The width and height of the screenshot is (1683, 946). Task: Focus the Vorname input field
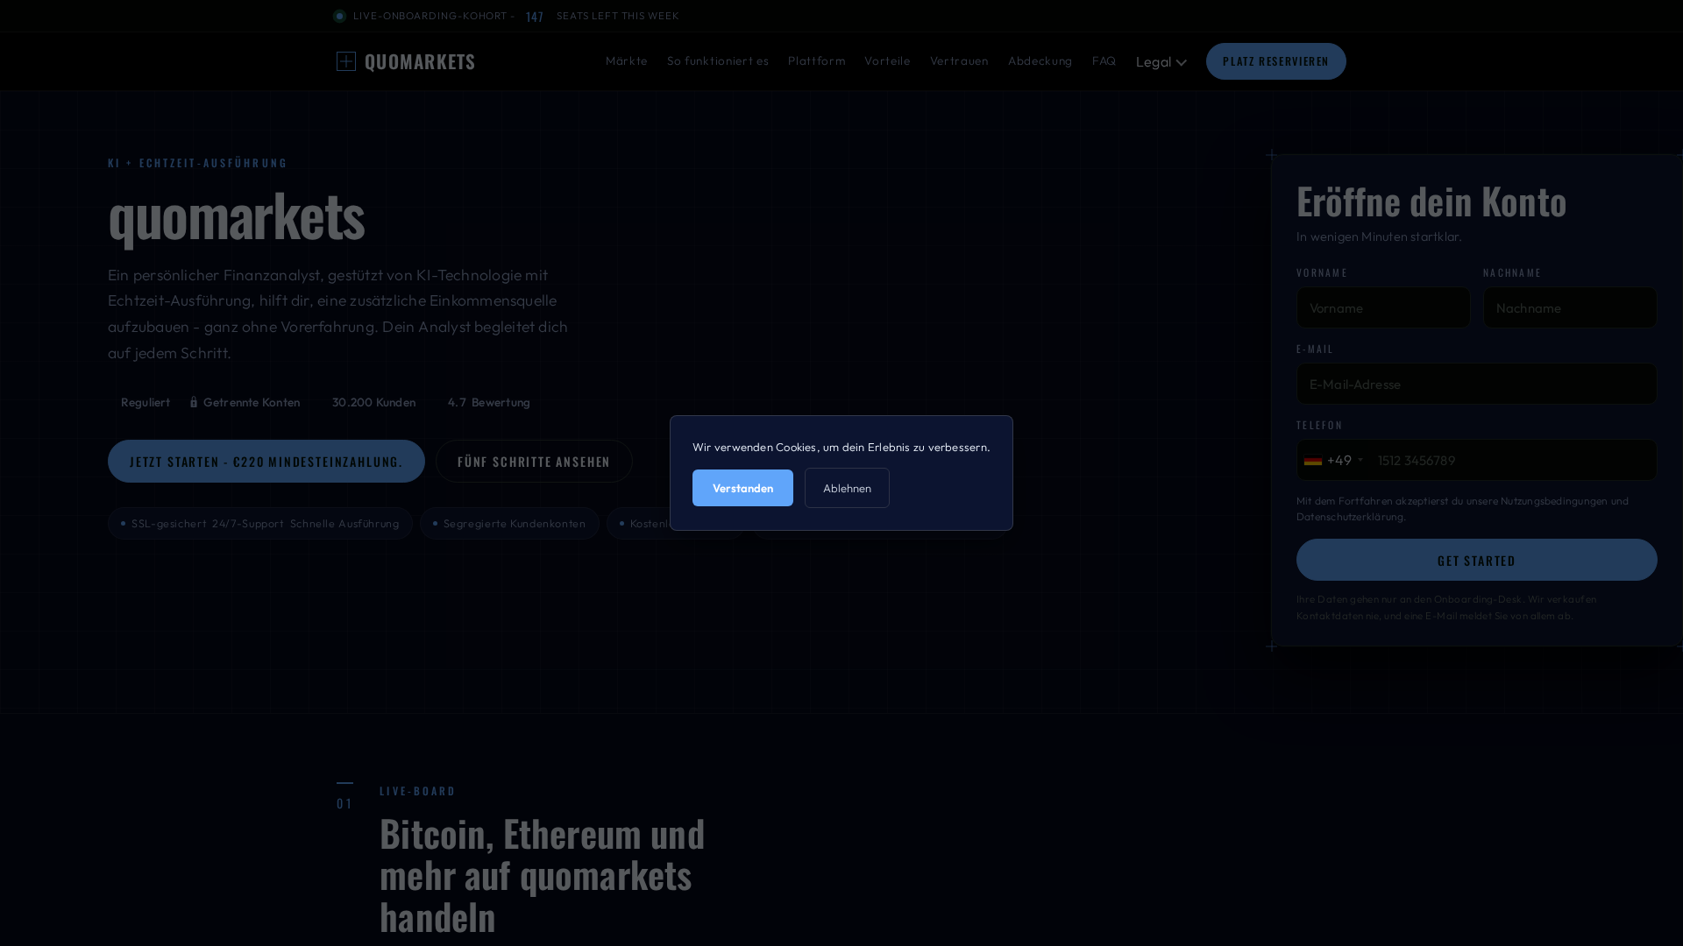(x=1383, y=307)
